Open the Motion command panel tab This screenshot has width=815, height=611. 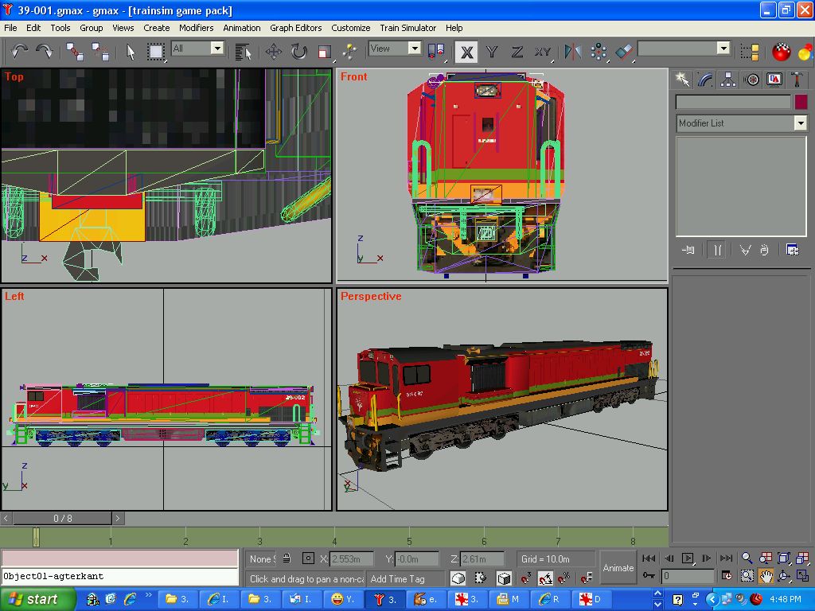click(751, 80)
